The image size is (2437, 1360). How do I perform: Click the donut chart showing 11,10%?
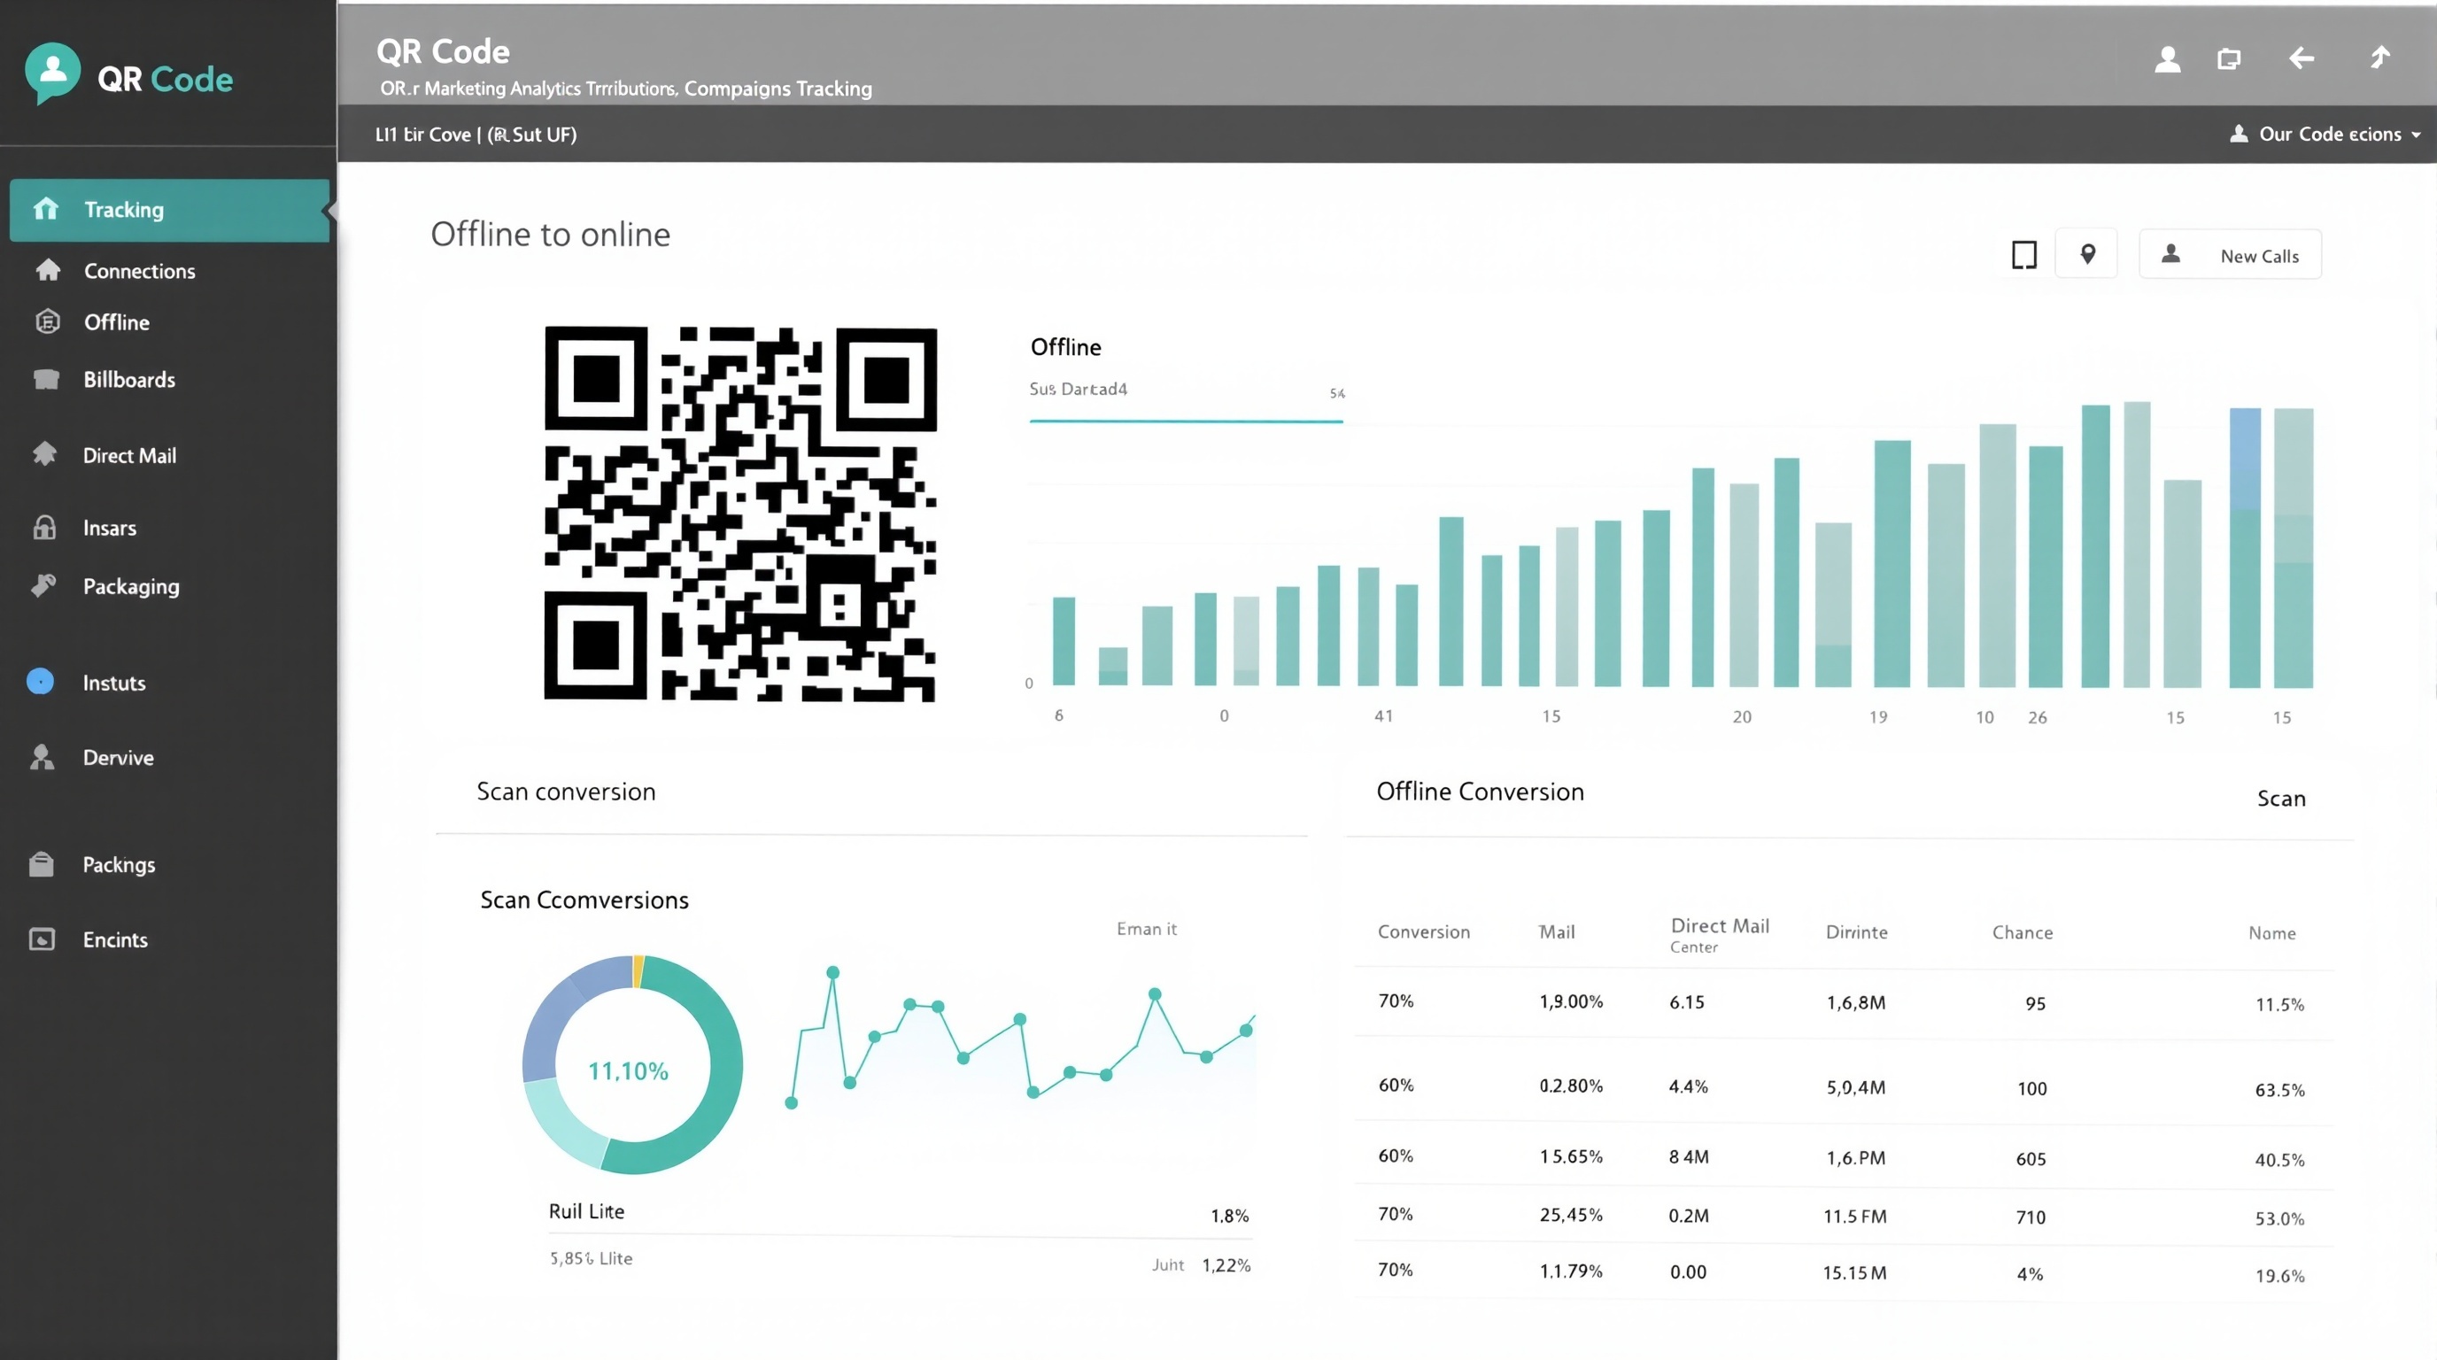[632, 1064]
